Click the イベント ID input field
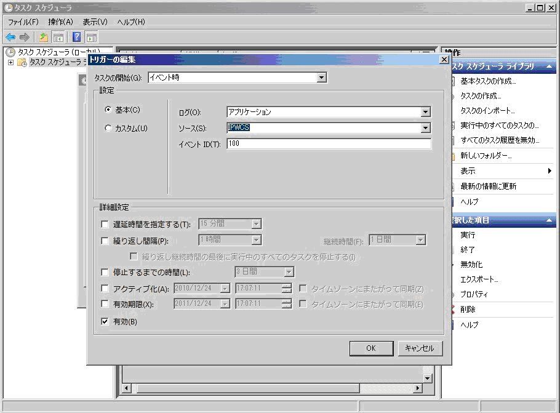The height and width of the screenshot is (413, 560). (329, 143)
